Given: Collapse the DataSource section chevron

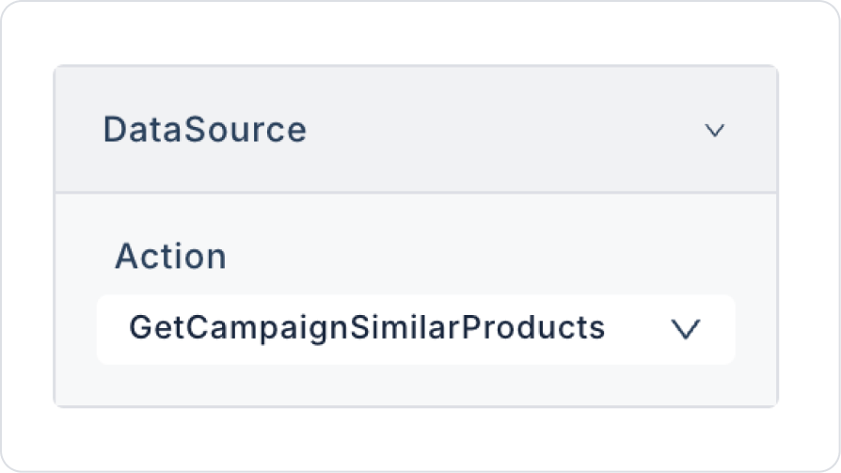Looking at the screenshot, I should click(715, 131).
